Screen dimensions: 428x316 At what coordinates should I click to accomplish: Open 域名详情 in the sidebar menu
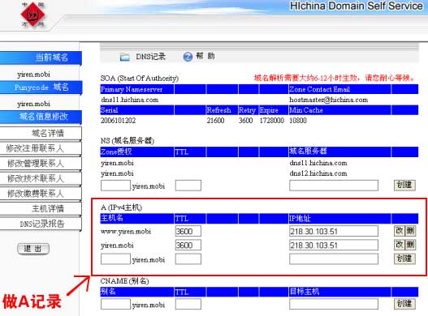pyautogui.click(x=41, y=133)
